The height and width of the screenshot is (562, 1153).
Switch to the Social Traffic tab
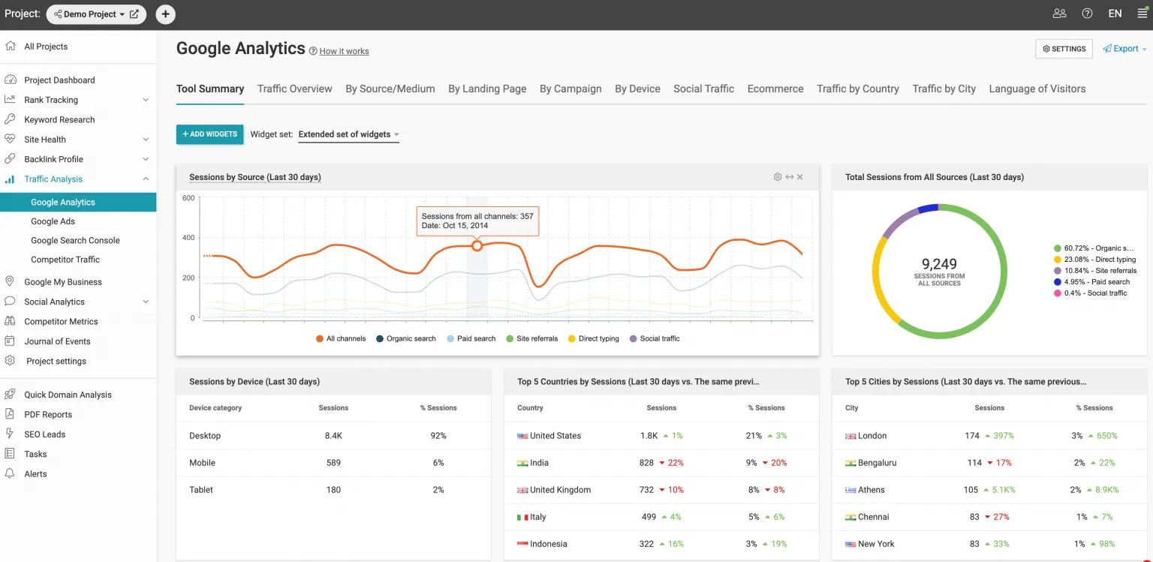703,89
